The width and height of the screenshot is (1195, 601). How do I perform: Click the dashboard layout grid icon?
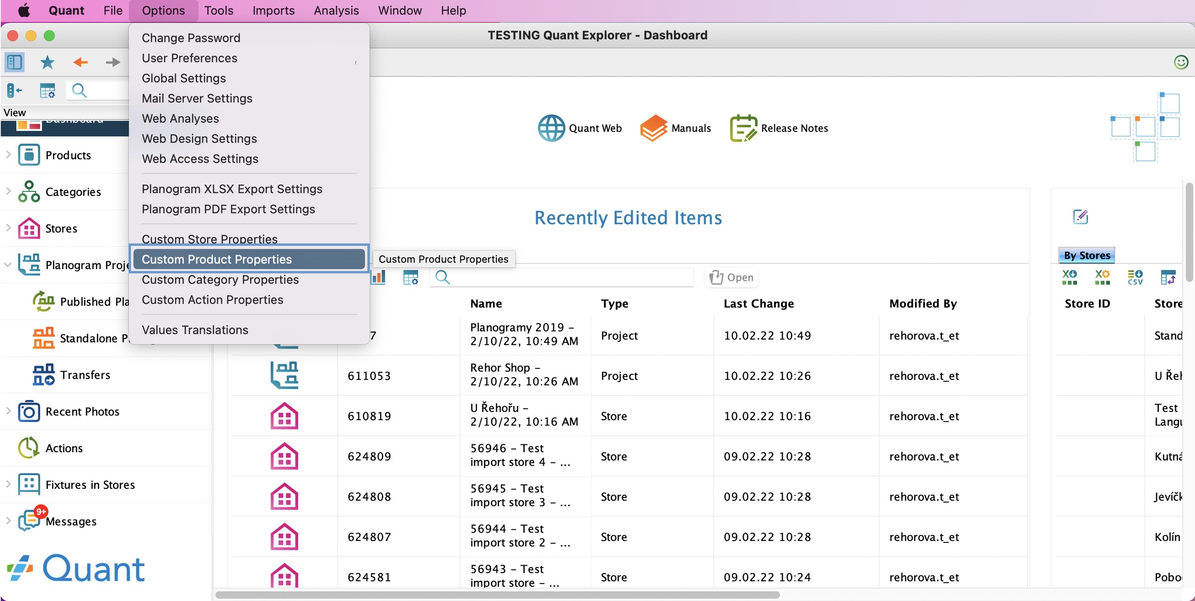pyautogui.click(x=1145, y=127)
